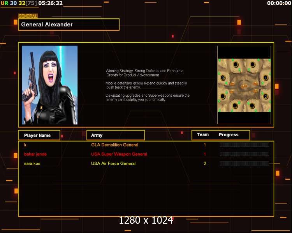The height and width of the screenshot is (233, 292).
Task: Select player name k
Action: pos(25,145)
